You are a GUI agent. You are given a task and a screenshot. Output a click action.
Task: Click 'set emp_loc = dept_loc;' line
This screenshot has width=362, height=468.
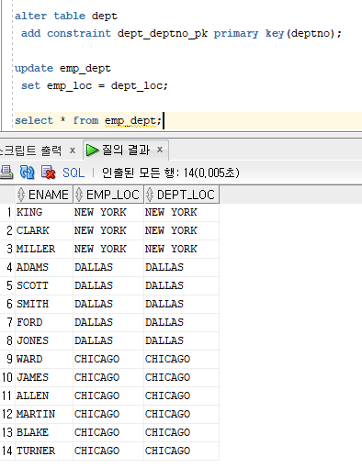95,85
